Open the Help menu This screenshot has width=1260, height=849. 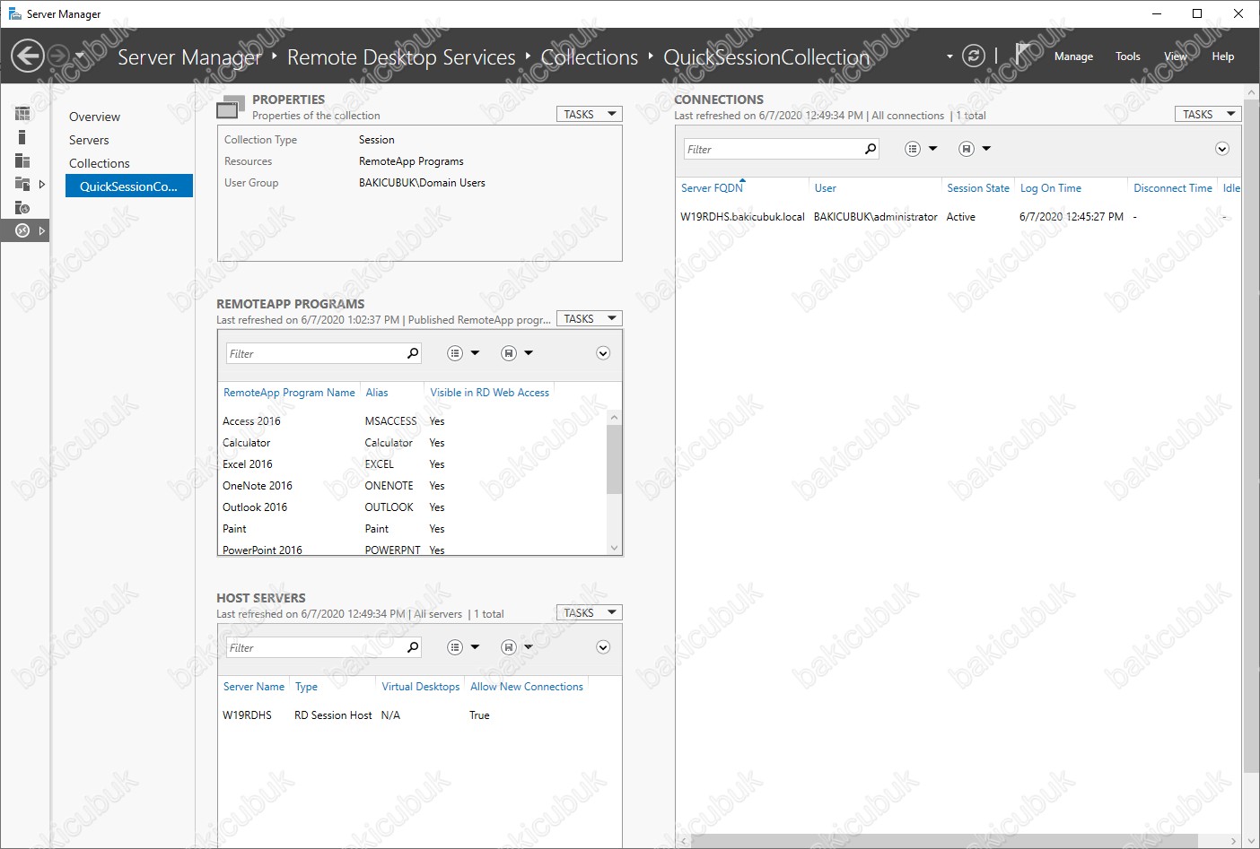coord(1223,56)
